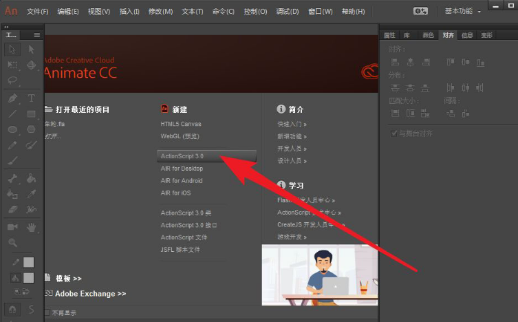Click Distribute top edge icon
The height and width of the screenshot is (322, 518).
pos(395,88)
